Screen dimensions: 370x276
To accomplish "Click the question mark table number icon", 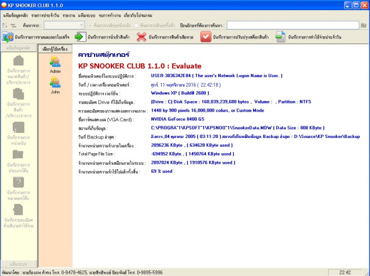I will point(18,182).
